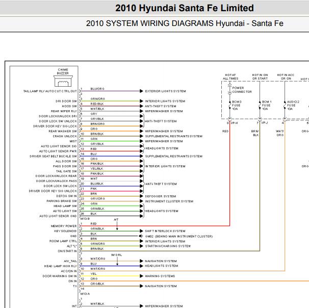The image size is (309, 308).
Task: Click the 'REAR WIPER RLY' pin label
Action: [x=64, y=111]
